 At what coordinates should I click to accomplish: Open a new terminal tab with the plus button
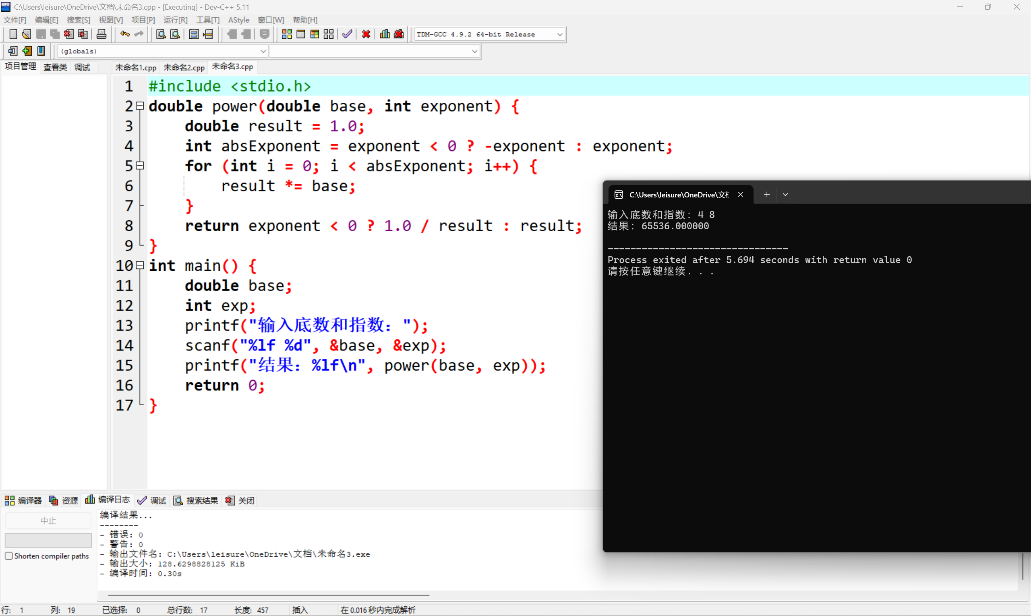coord(766,194)
